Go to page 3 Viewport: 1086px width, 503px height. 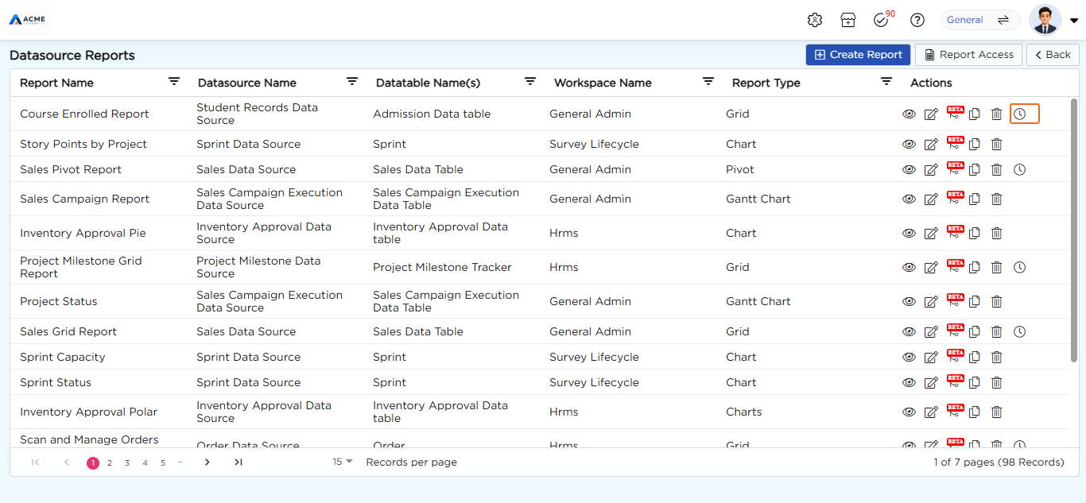(x=127, y=462)
